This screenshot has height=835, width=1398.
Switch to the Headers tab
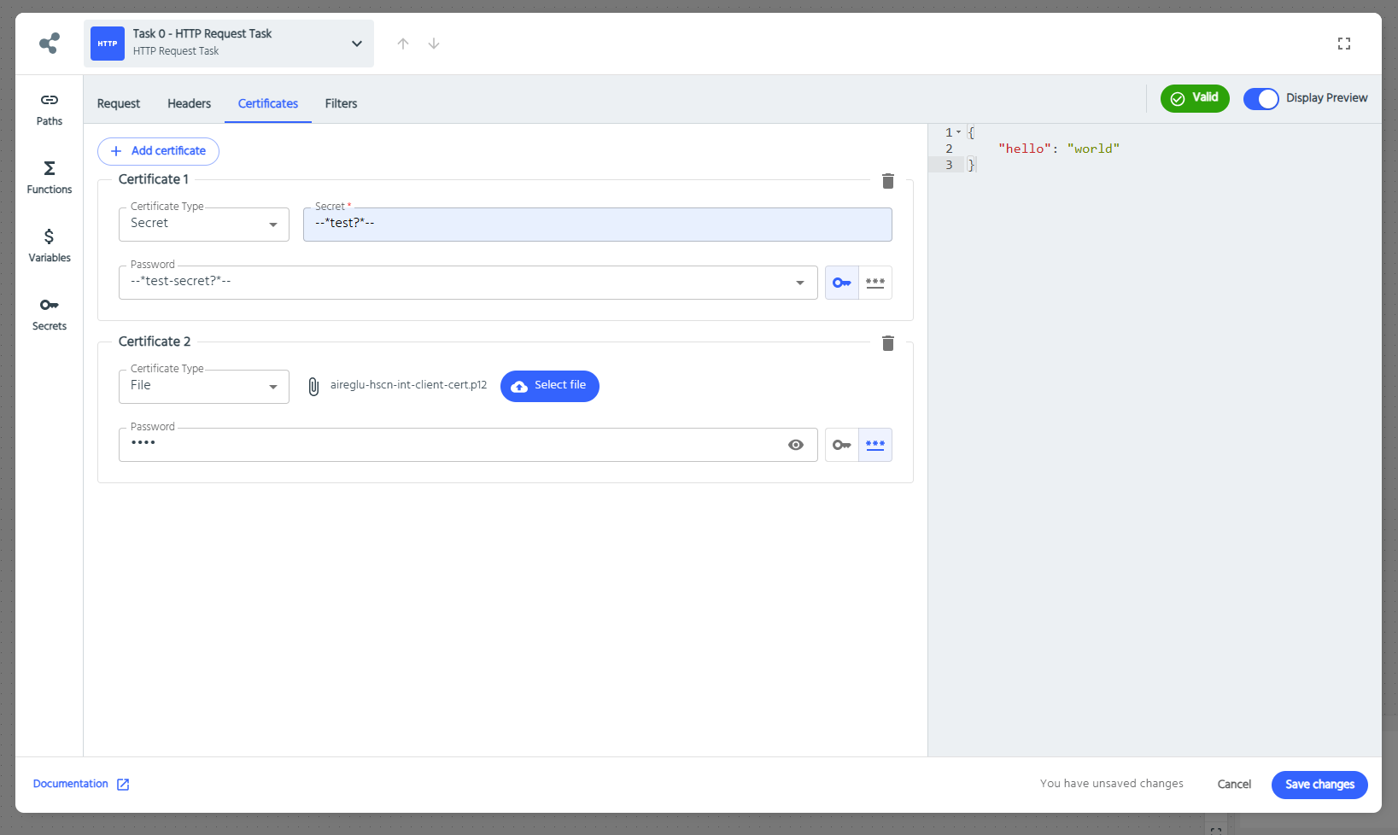pos(189,103)
